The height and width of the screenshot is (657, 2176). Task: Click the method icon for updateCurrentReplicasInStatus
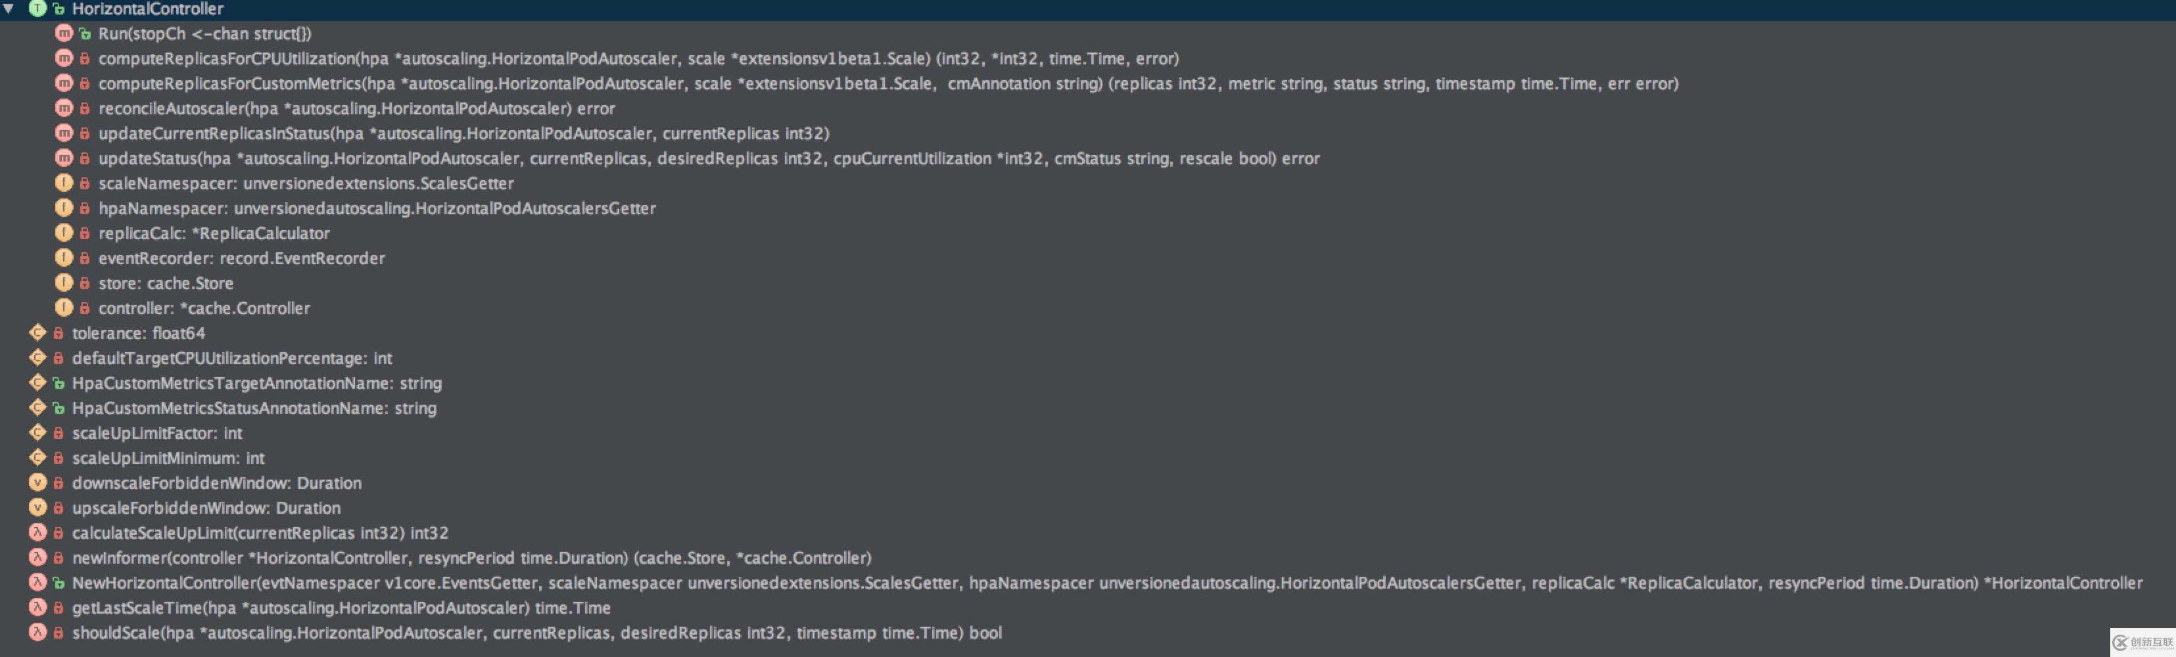pyautogui.click(x=64, y=133)
